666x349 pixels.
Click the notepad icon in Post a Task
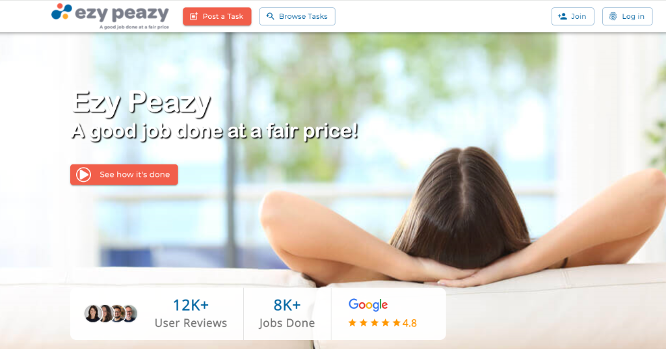coord(194,16)
